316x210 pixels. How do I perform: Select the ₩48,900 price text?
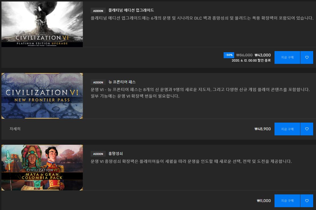coord(263,129)
